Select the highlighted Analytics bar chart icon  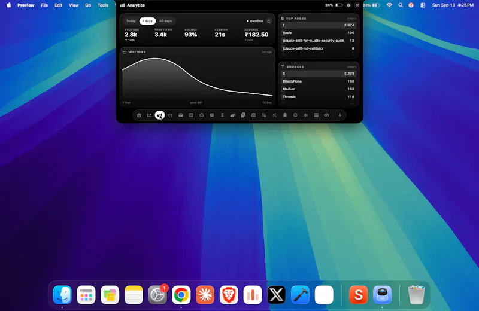tap(160, 115)
